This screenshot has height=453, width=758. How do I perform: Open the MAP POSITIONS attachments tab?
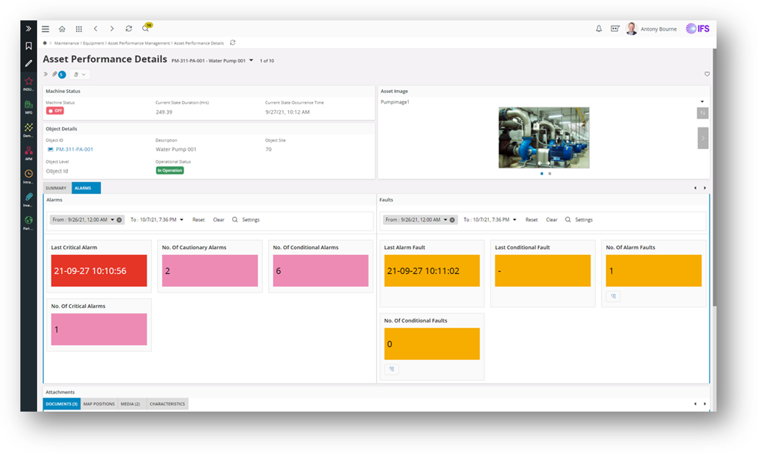click(99, 403)
